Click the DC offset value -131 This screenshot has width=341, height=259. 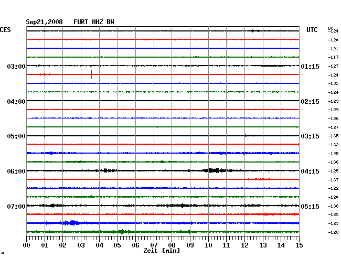333,83
